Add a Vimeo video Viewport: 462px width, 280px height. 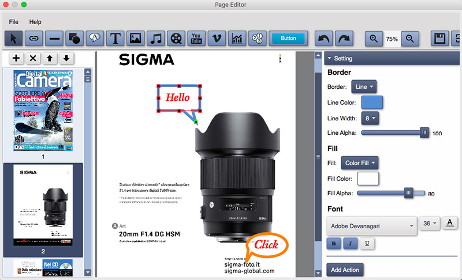coord(217,39)
